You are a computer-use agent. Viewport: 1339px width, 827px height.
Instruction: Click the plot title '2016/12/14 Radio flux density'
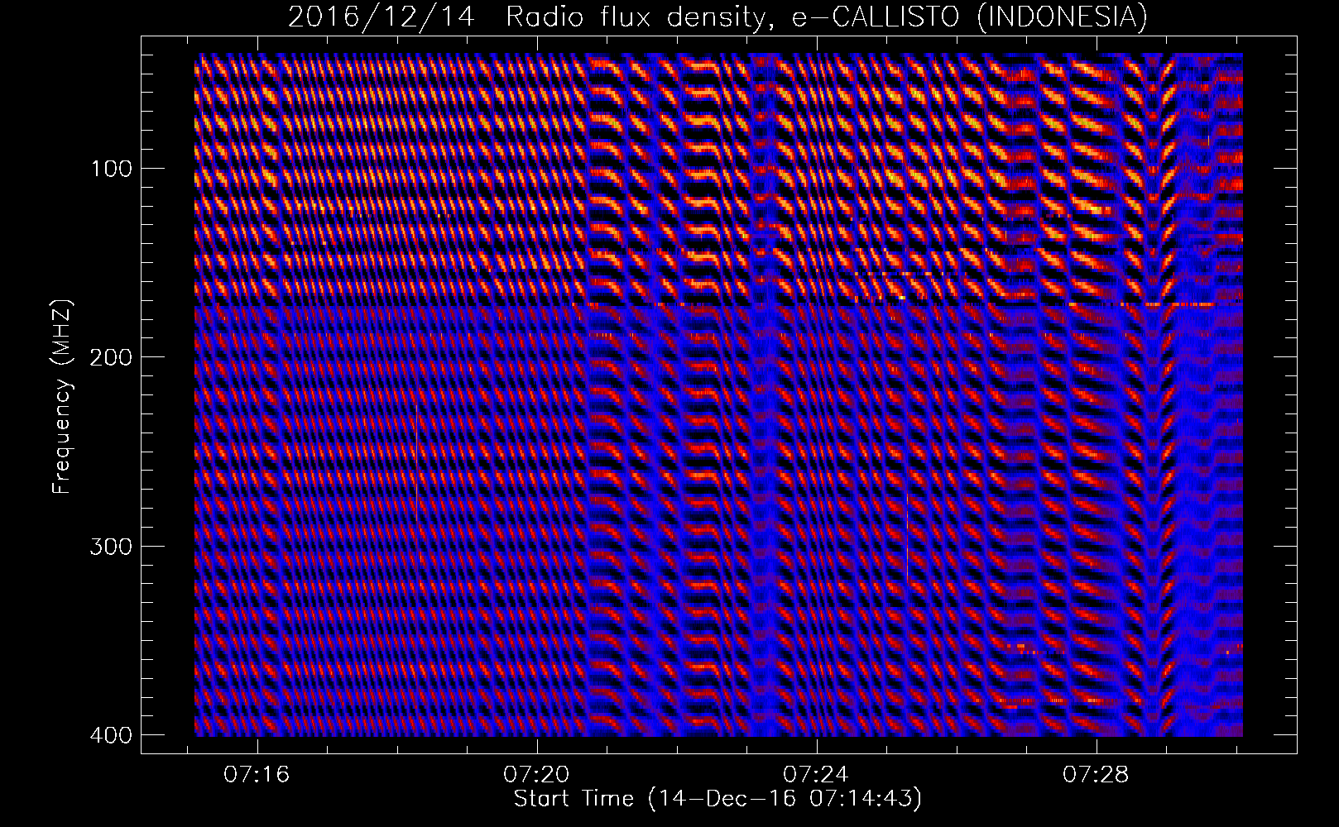click(534, 17)
